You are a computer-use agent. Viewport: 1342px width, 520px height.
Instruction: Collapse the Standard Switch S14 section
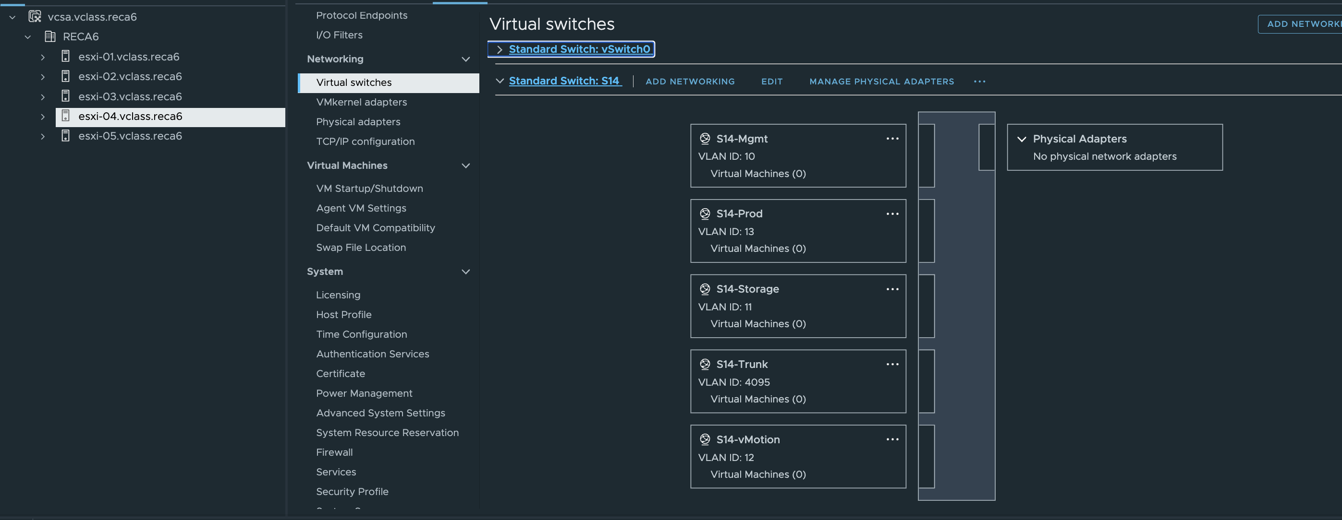(500, 81)
